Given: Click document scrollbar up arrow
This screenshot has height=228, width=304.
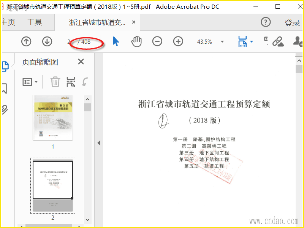Looking at the screenshot, I should 299,61.
